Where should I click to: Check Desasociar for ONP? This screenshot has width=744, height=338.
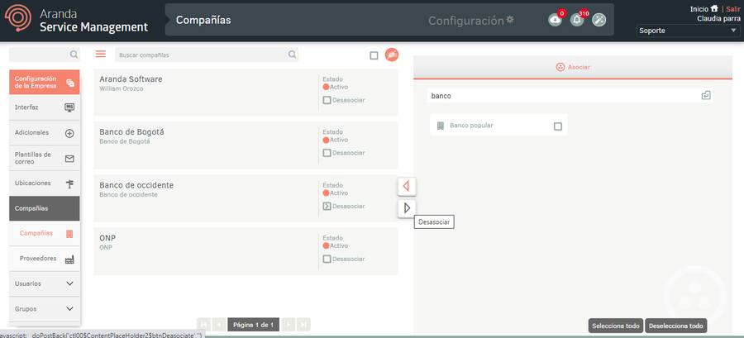[x=327, y=259]
